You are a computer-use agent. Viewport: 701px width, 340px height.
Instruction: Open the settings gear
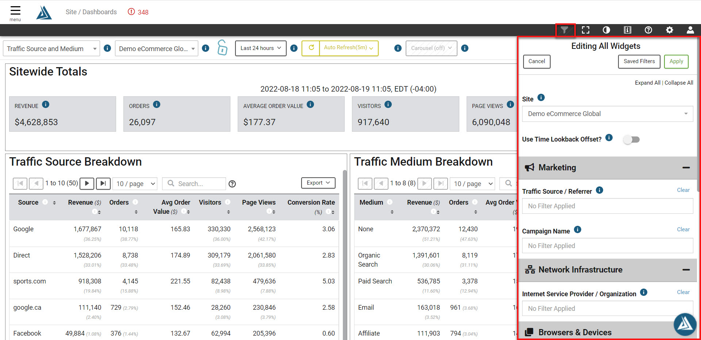coord(670,30)
